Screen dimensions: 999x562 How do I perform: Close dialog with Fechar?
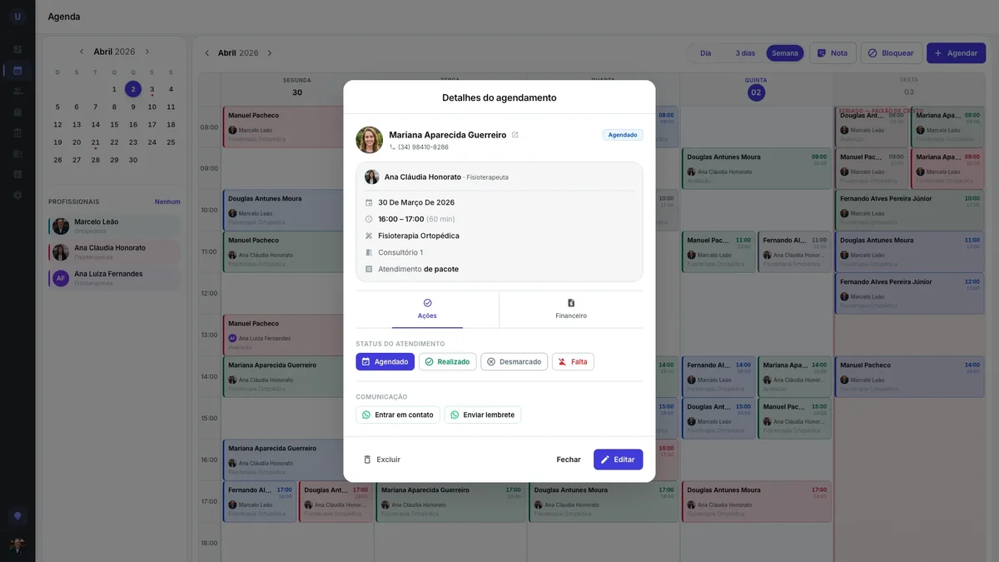pyautogui.click(x=569, y=460)
